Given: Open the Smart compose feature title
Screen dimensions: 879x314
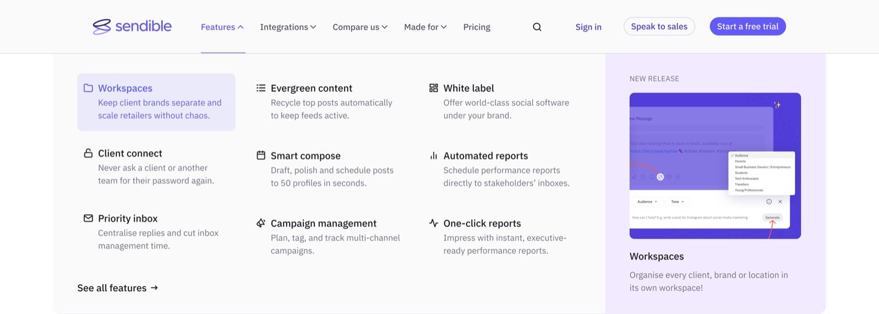Looking at the screenshot, I should click(x=305, y=156).
